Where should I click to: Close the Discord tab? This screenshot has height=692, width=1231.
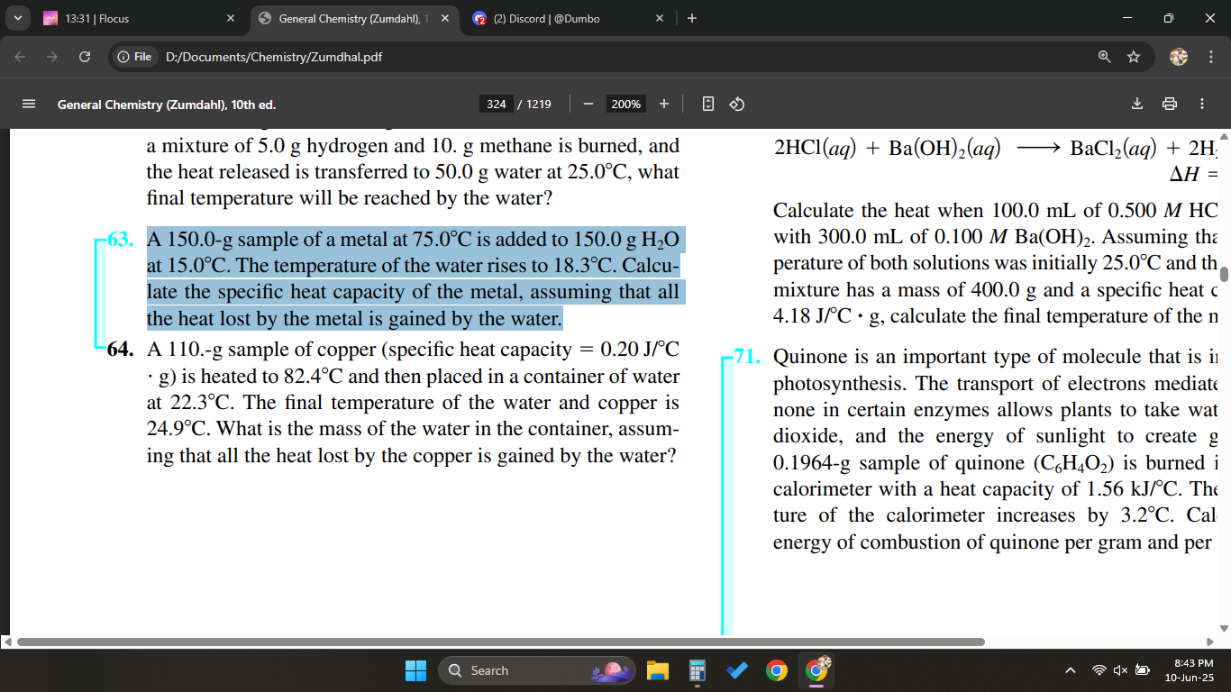pyautogui.click(x=659, y=18)
